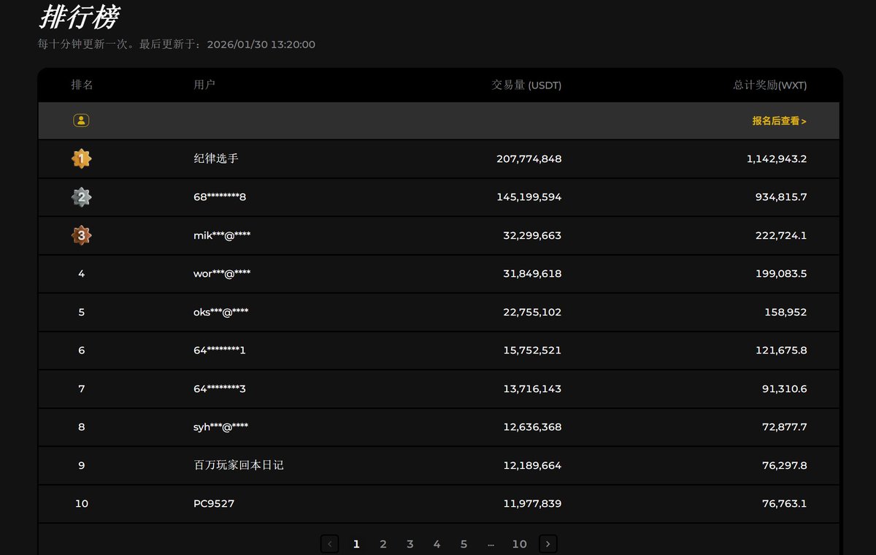
Task: Click trading volume 15,752,521
Action: tap(532, 351)
